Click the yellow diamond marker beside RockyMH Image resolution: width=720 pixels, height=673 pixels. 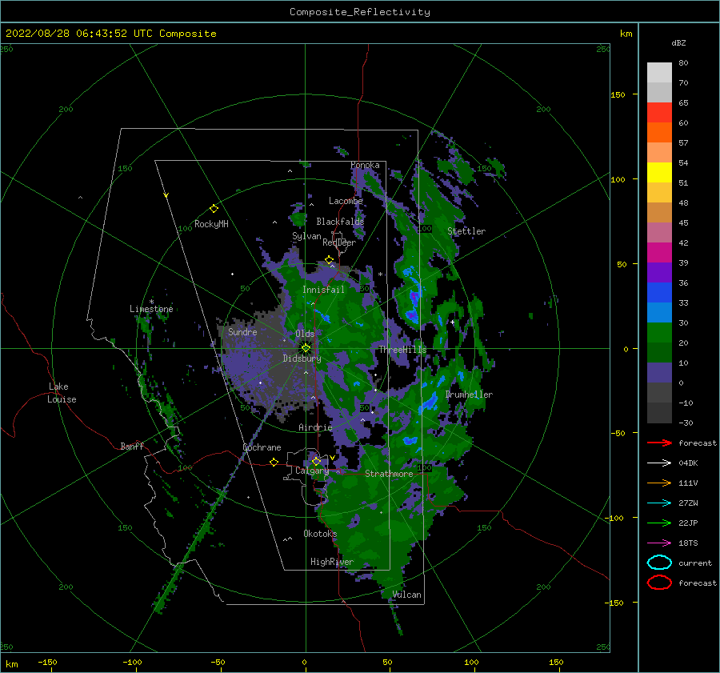tap(214, 209)
